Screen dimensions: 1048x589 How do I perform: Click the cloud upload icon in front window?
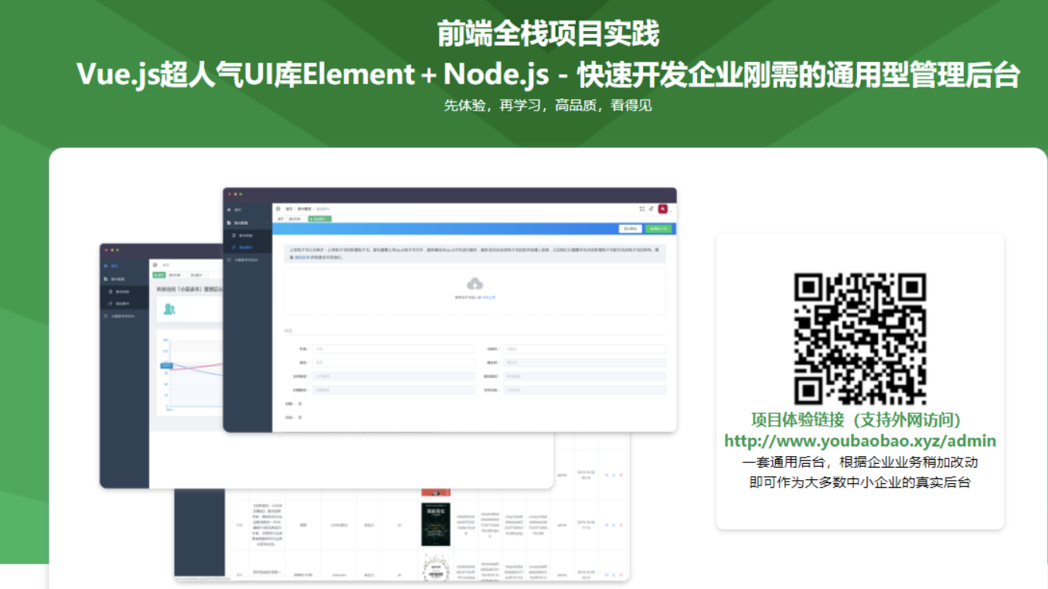pos(475,284)
